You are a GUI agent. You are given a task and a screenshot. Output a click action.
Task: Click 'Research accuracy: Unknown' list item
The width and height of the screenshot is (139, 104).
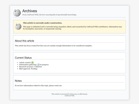(30, 67)
